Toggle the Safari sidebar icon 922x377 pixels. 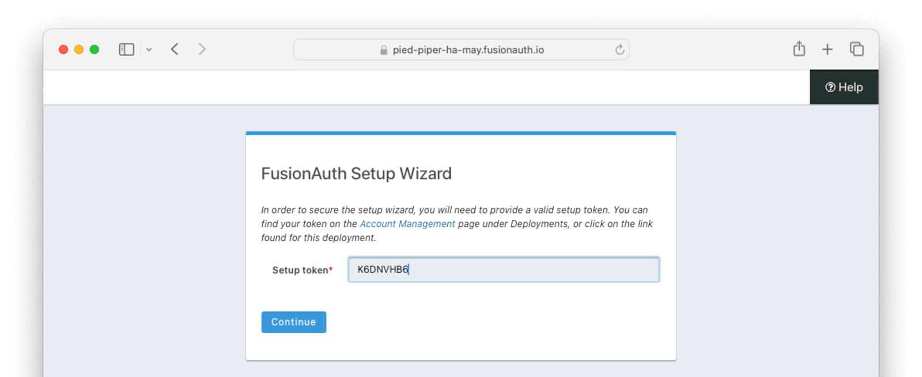click(126, 49)
